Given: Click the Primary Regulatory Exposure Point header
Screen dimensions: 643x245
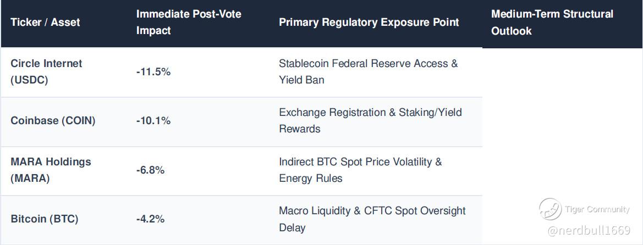Looking at the screenshot, I should point(369,22).
